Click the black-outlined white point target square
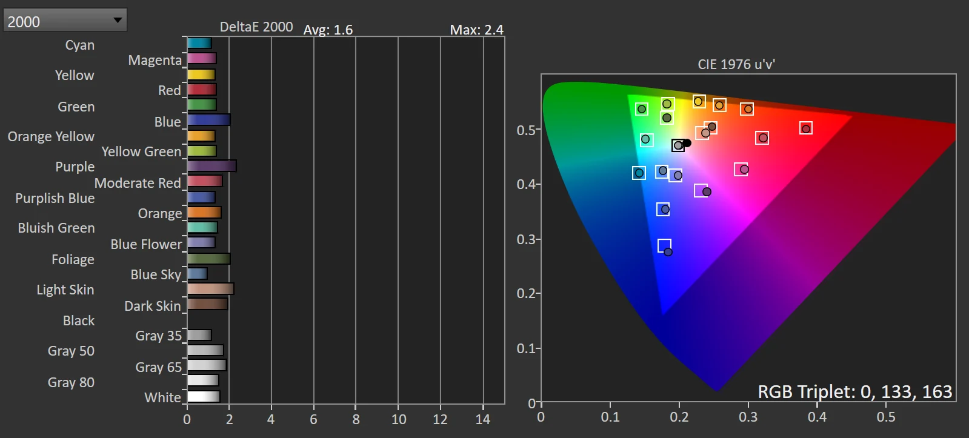Viewport: 969px width, 438px height. (678, 145)
